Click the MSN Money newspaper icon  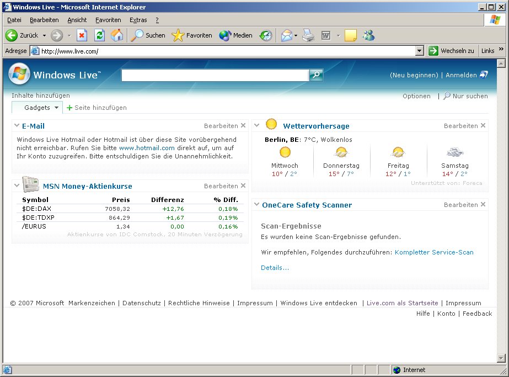coord(30,184)
